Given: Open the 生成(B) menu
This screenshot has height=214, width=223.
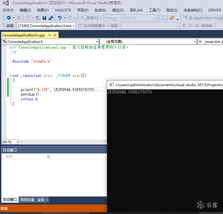Looking at the screenshot, I should [x=100, y=10].
